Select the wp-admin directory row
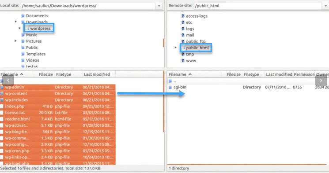 tap(58, 87)
